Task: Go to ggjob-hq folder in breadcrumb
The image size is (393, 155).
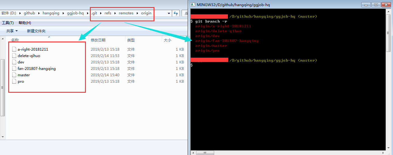Action: point(75,13)
